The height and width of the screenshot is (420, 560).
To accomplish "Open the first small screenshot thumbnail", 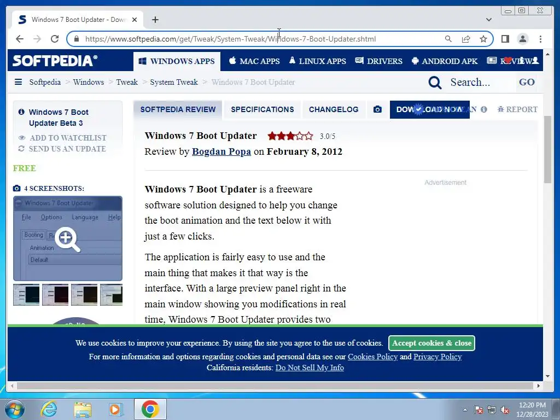I will tap(26, 295).
